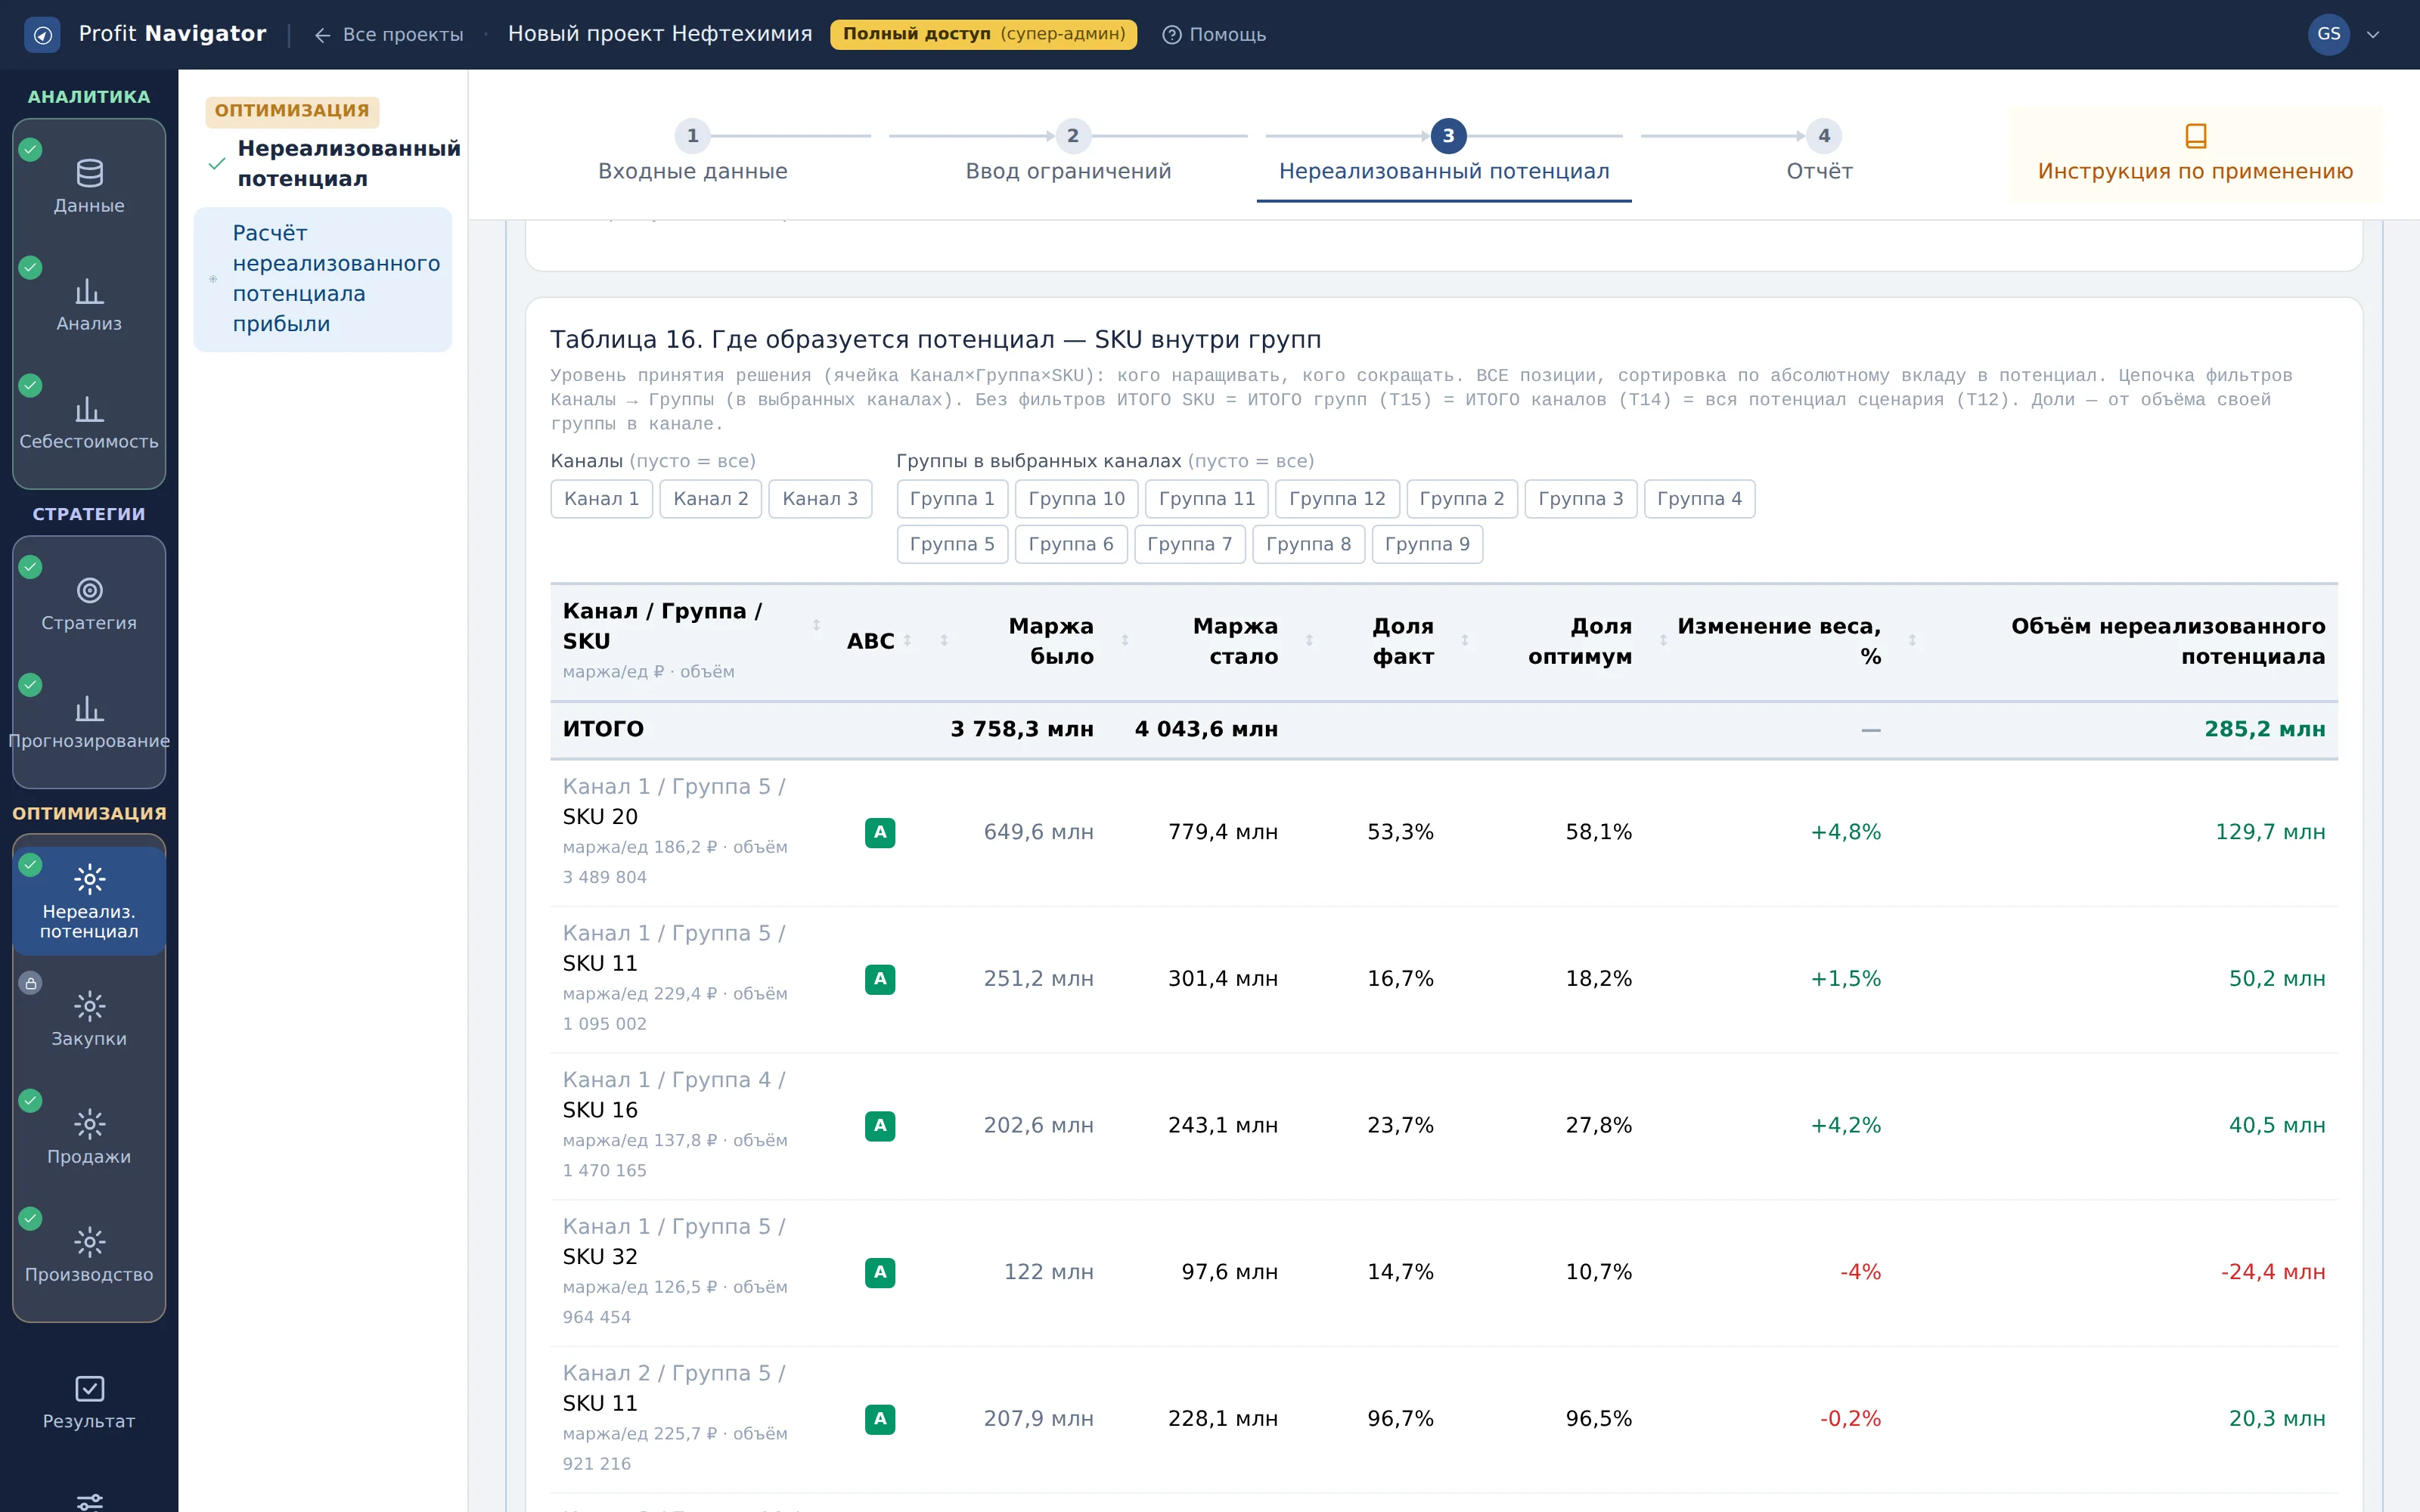Go to step 1 Входные данные
The image size is (2420, 1512).
[692, 152]
